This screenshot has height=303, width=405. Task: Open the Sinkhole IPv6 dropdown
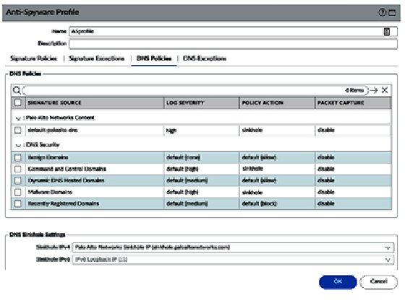point(388,260)
